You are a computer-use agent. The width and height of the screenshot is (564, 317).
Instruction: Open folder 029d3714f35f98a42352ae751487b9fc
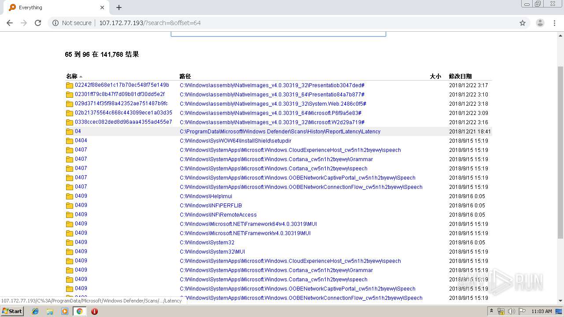(x=121, y=103)
